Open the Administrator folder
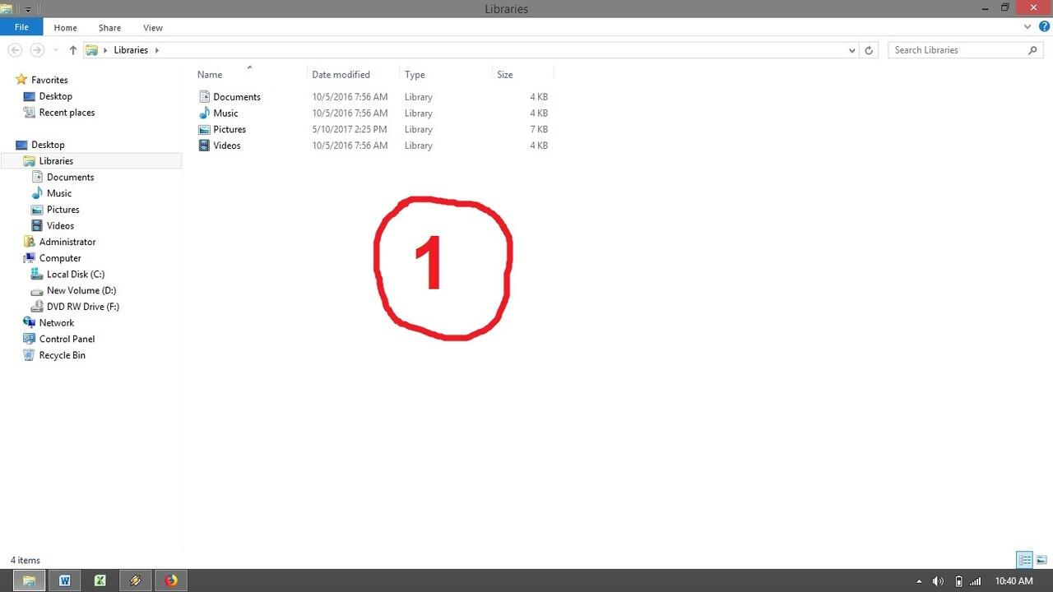The width and height of the screenshot is (1053, 592). pyautogui.click(x=67, y=242)
